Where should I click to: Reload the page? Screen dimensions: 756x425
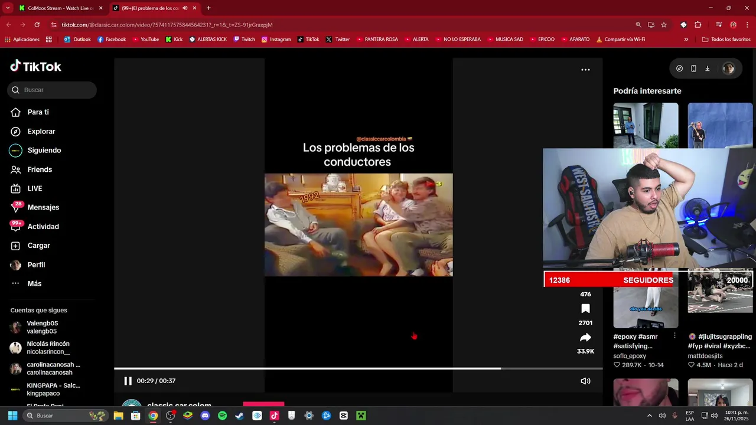(37, 25)
